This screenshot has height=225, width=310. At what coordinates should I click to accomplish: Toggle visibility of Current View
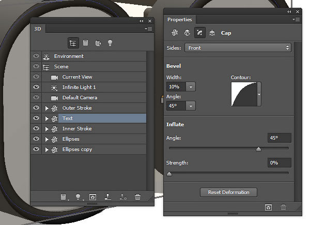pyautogui.click(x=36, y=77)
